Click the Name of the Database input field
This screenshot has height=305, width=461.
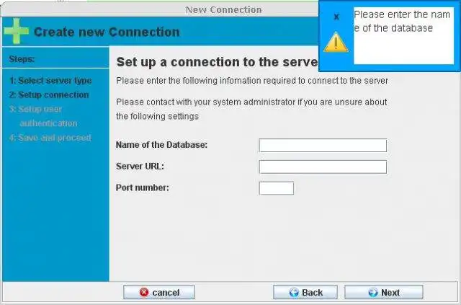coord(323,146)
